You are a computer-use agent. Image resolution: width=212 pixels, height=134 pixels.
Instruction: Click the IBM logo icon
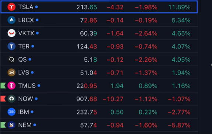[x=11, y=112]
